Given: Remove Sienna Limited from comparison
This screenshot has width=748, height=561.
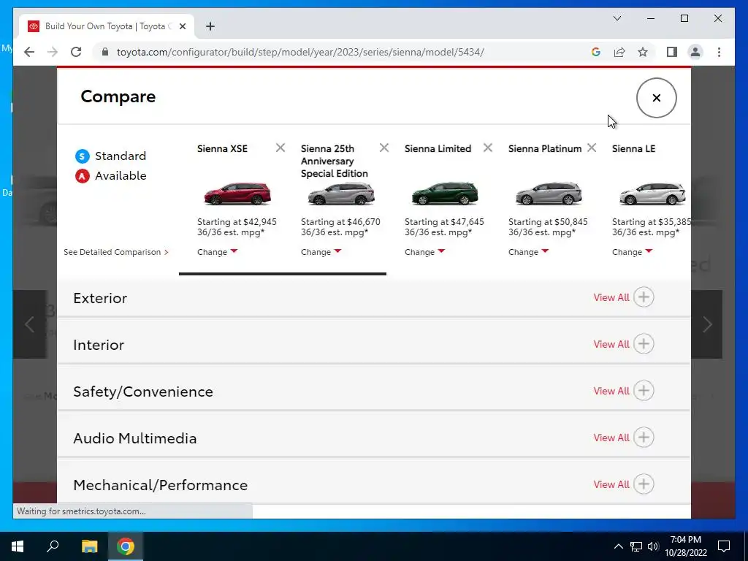Looking at the screenshot, I should coord(487,148).
